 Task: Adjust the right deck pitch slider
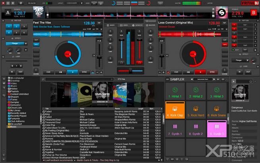162,56
